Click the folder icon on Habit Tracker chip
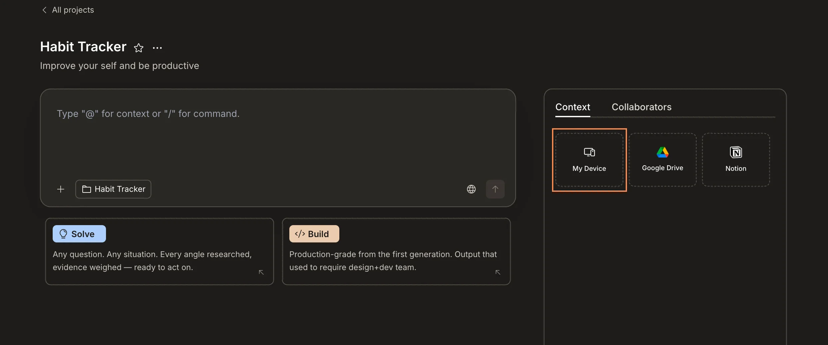 click(x=86, y=189)
